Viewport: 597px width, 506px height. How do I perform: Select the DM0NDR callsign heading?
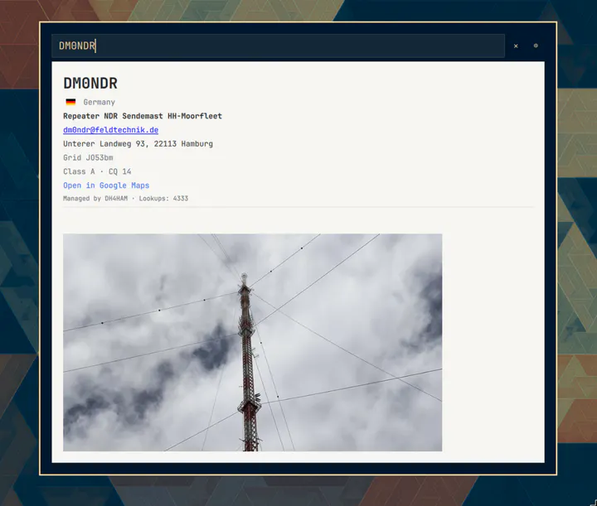click(x=90, y=84)
